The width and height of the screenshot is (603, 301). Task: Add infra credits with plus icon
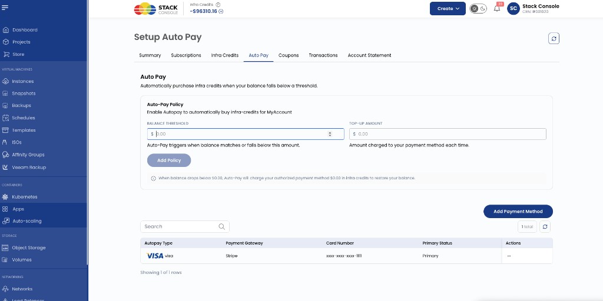tap(221, 12)
